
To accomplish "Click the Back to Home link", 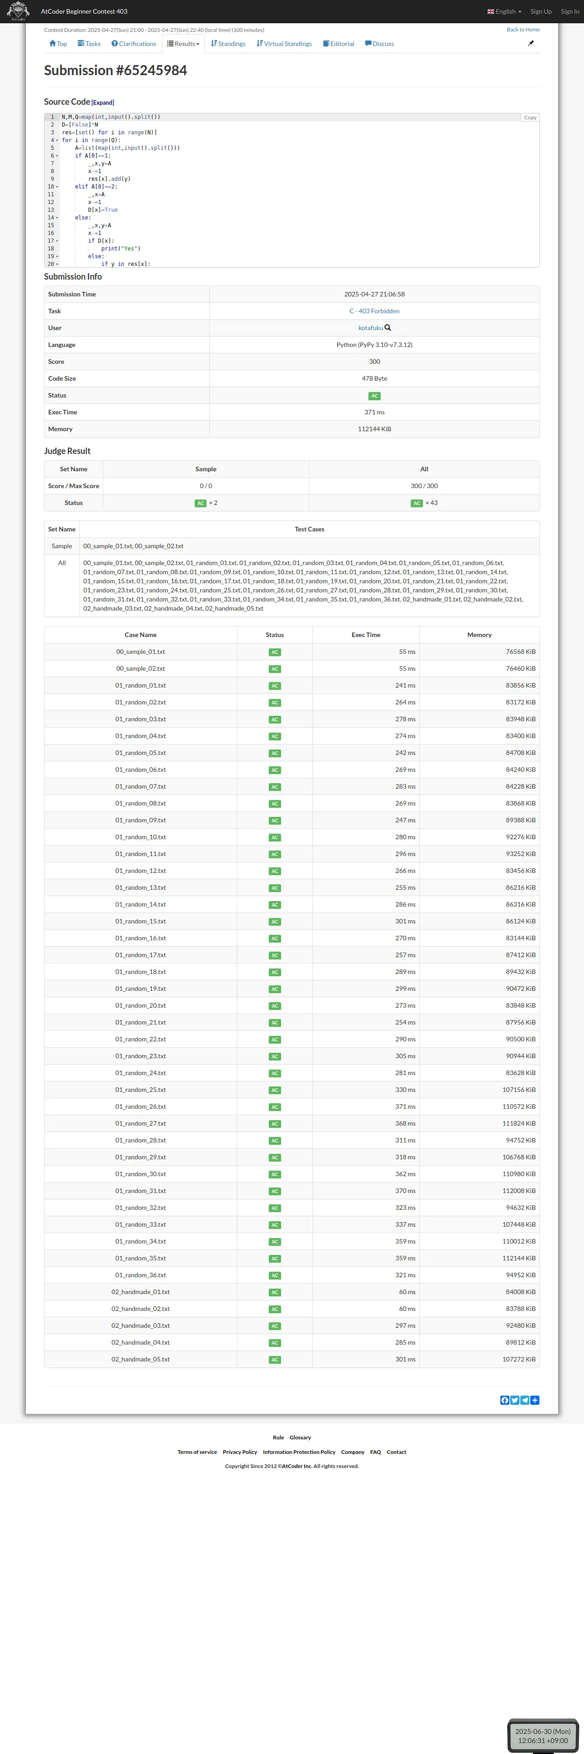I will point(523,30).
